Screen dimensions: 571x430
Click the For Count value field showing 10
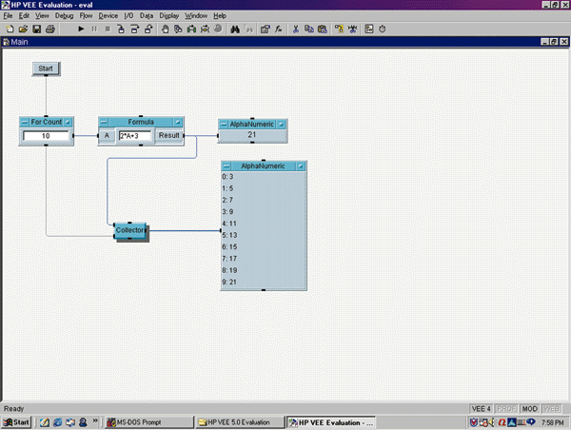pos(47,136)
